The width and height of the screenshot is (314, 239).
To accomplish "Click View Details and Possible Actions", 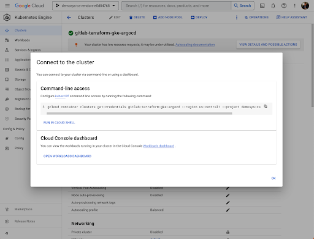I will coord(268,45).
